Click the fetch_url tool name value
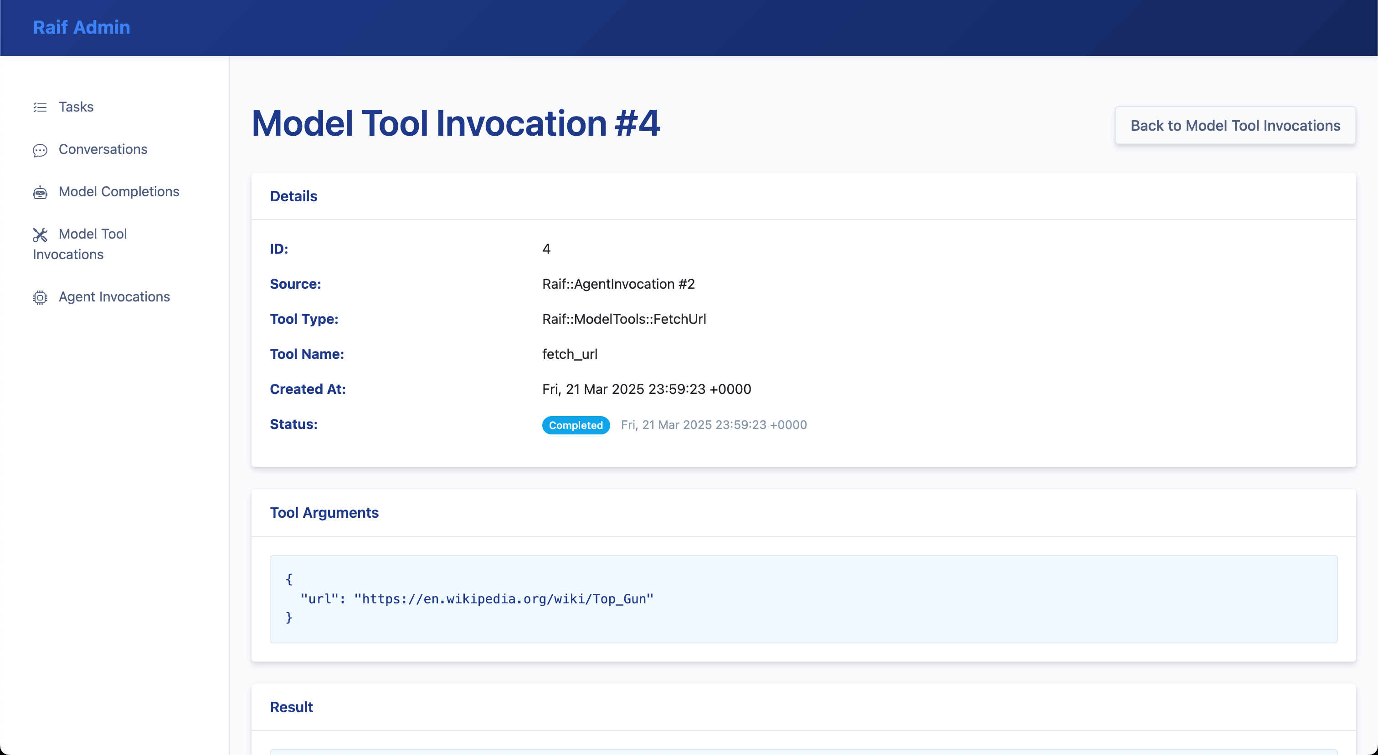Image resolution: width=1378 pixels, height=755 pixels. (570, 355)
